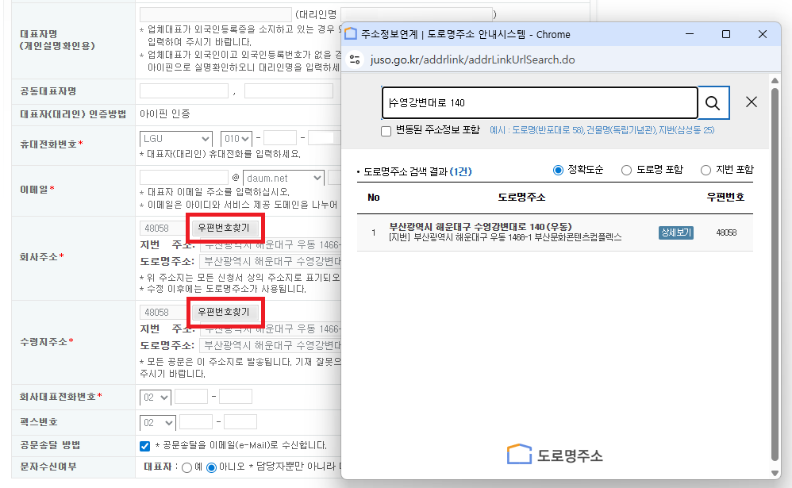Screen dimensions: 792x488
Task: Maximize the address search popup window
Action: 725,34
